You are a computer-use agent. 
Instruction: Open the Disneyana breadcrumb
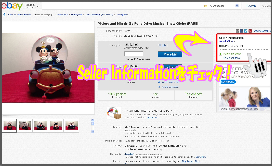[77, 15]
